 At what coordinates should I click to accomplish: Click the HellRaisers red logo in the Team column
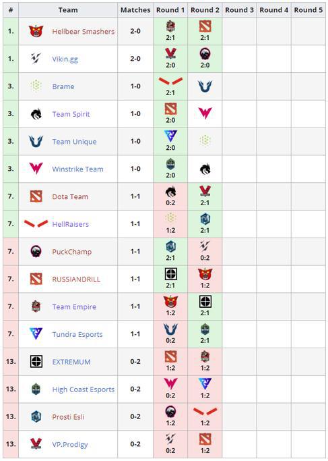coord(36,223)
